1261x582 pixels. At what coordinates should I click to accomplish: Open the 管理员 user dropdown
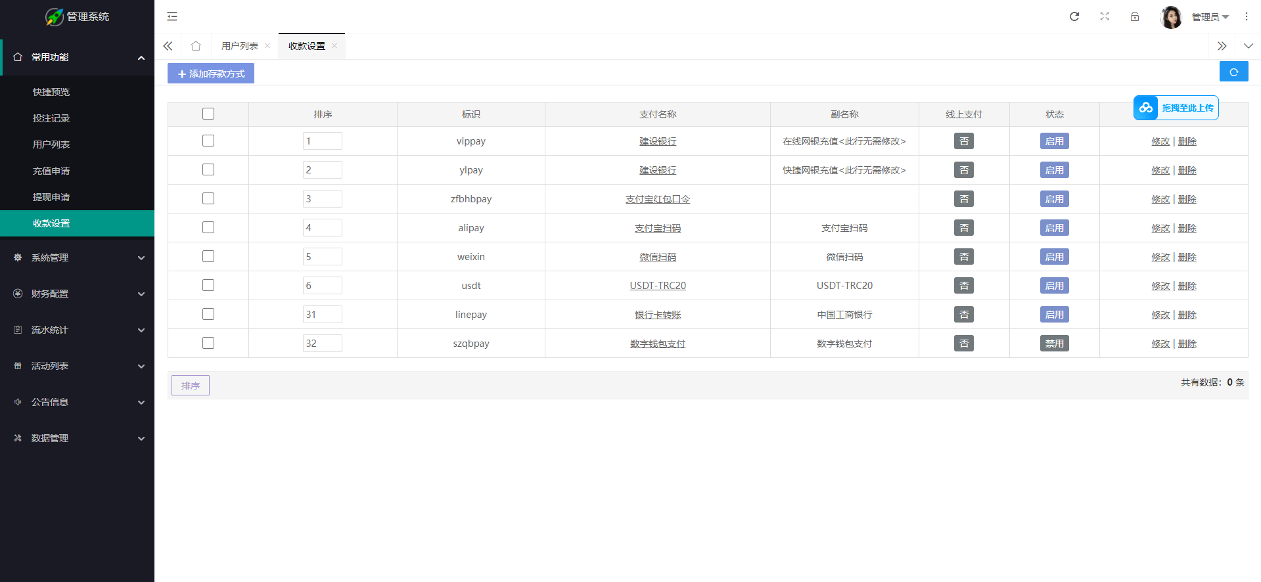click(1210, 17)
